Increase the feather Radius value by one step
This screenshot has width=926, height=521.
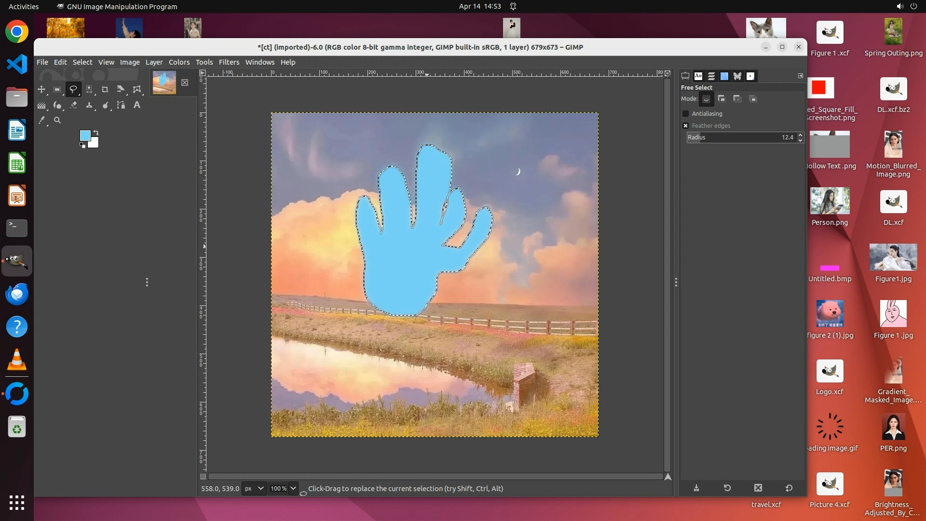[801, 135]
